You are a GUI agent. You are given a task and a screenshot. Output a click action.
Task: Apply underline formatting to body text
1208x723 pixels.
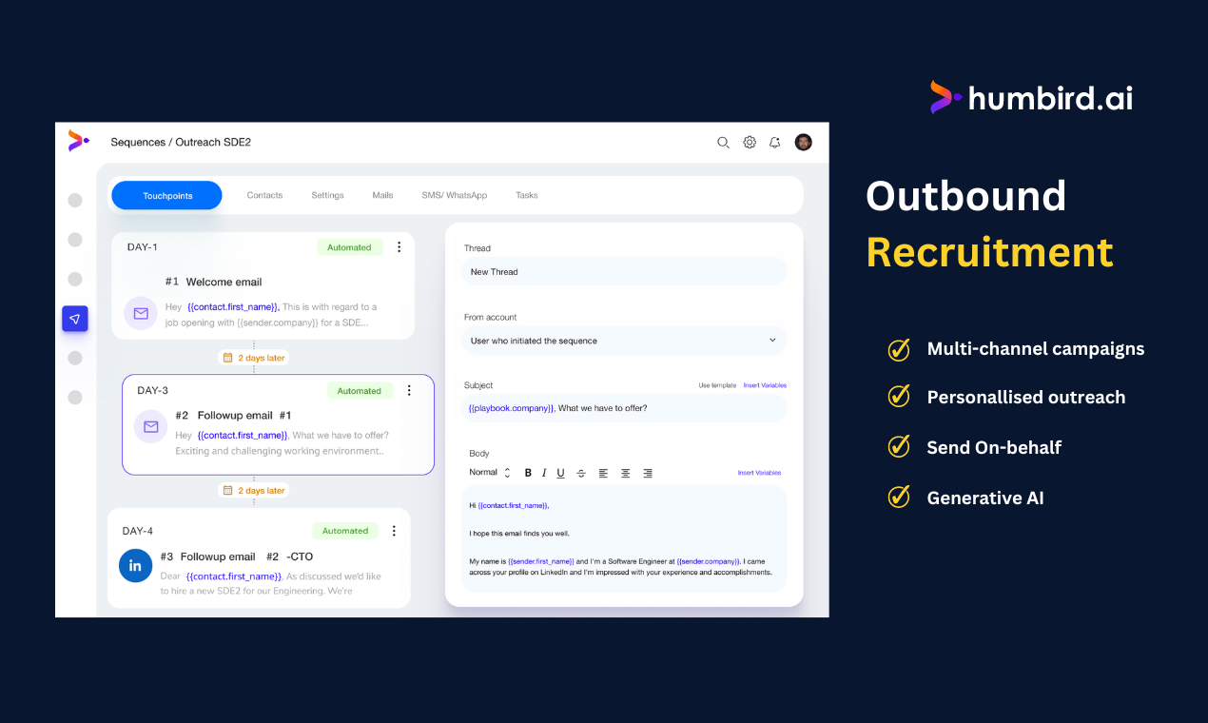coord(560,473)
